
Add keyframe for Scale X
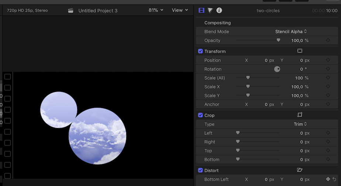(328, 86)
